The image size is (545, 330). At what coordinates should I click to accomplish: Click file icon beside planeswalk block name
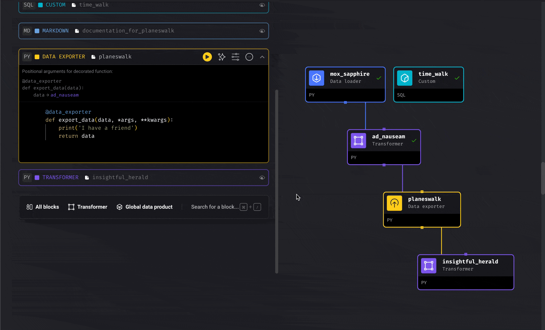[93, 57]
